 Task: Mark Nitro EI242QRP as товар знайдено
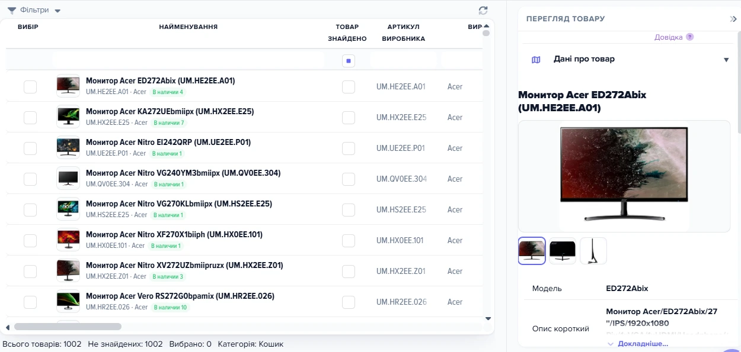349,148
